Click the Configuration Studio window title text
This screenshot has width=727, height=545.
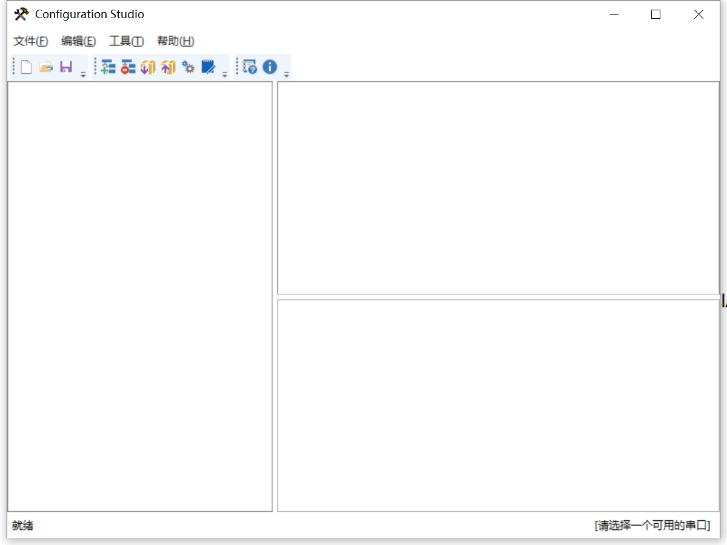[90, 14]
